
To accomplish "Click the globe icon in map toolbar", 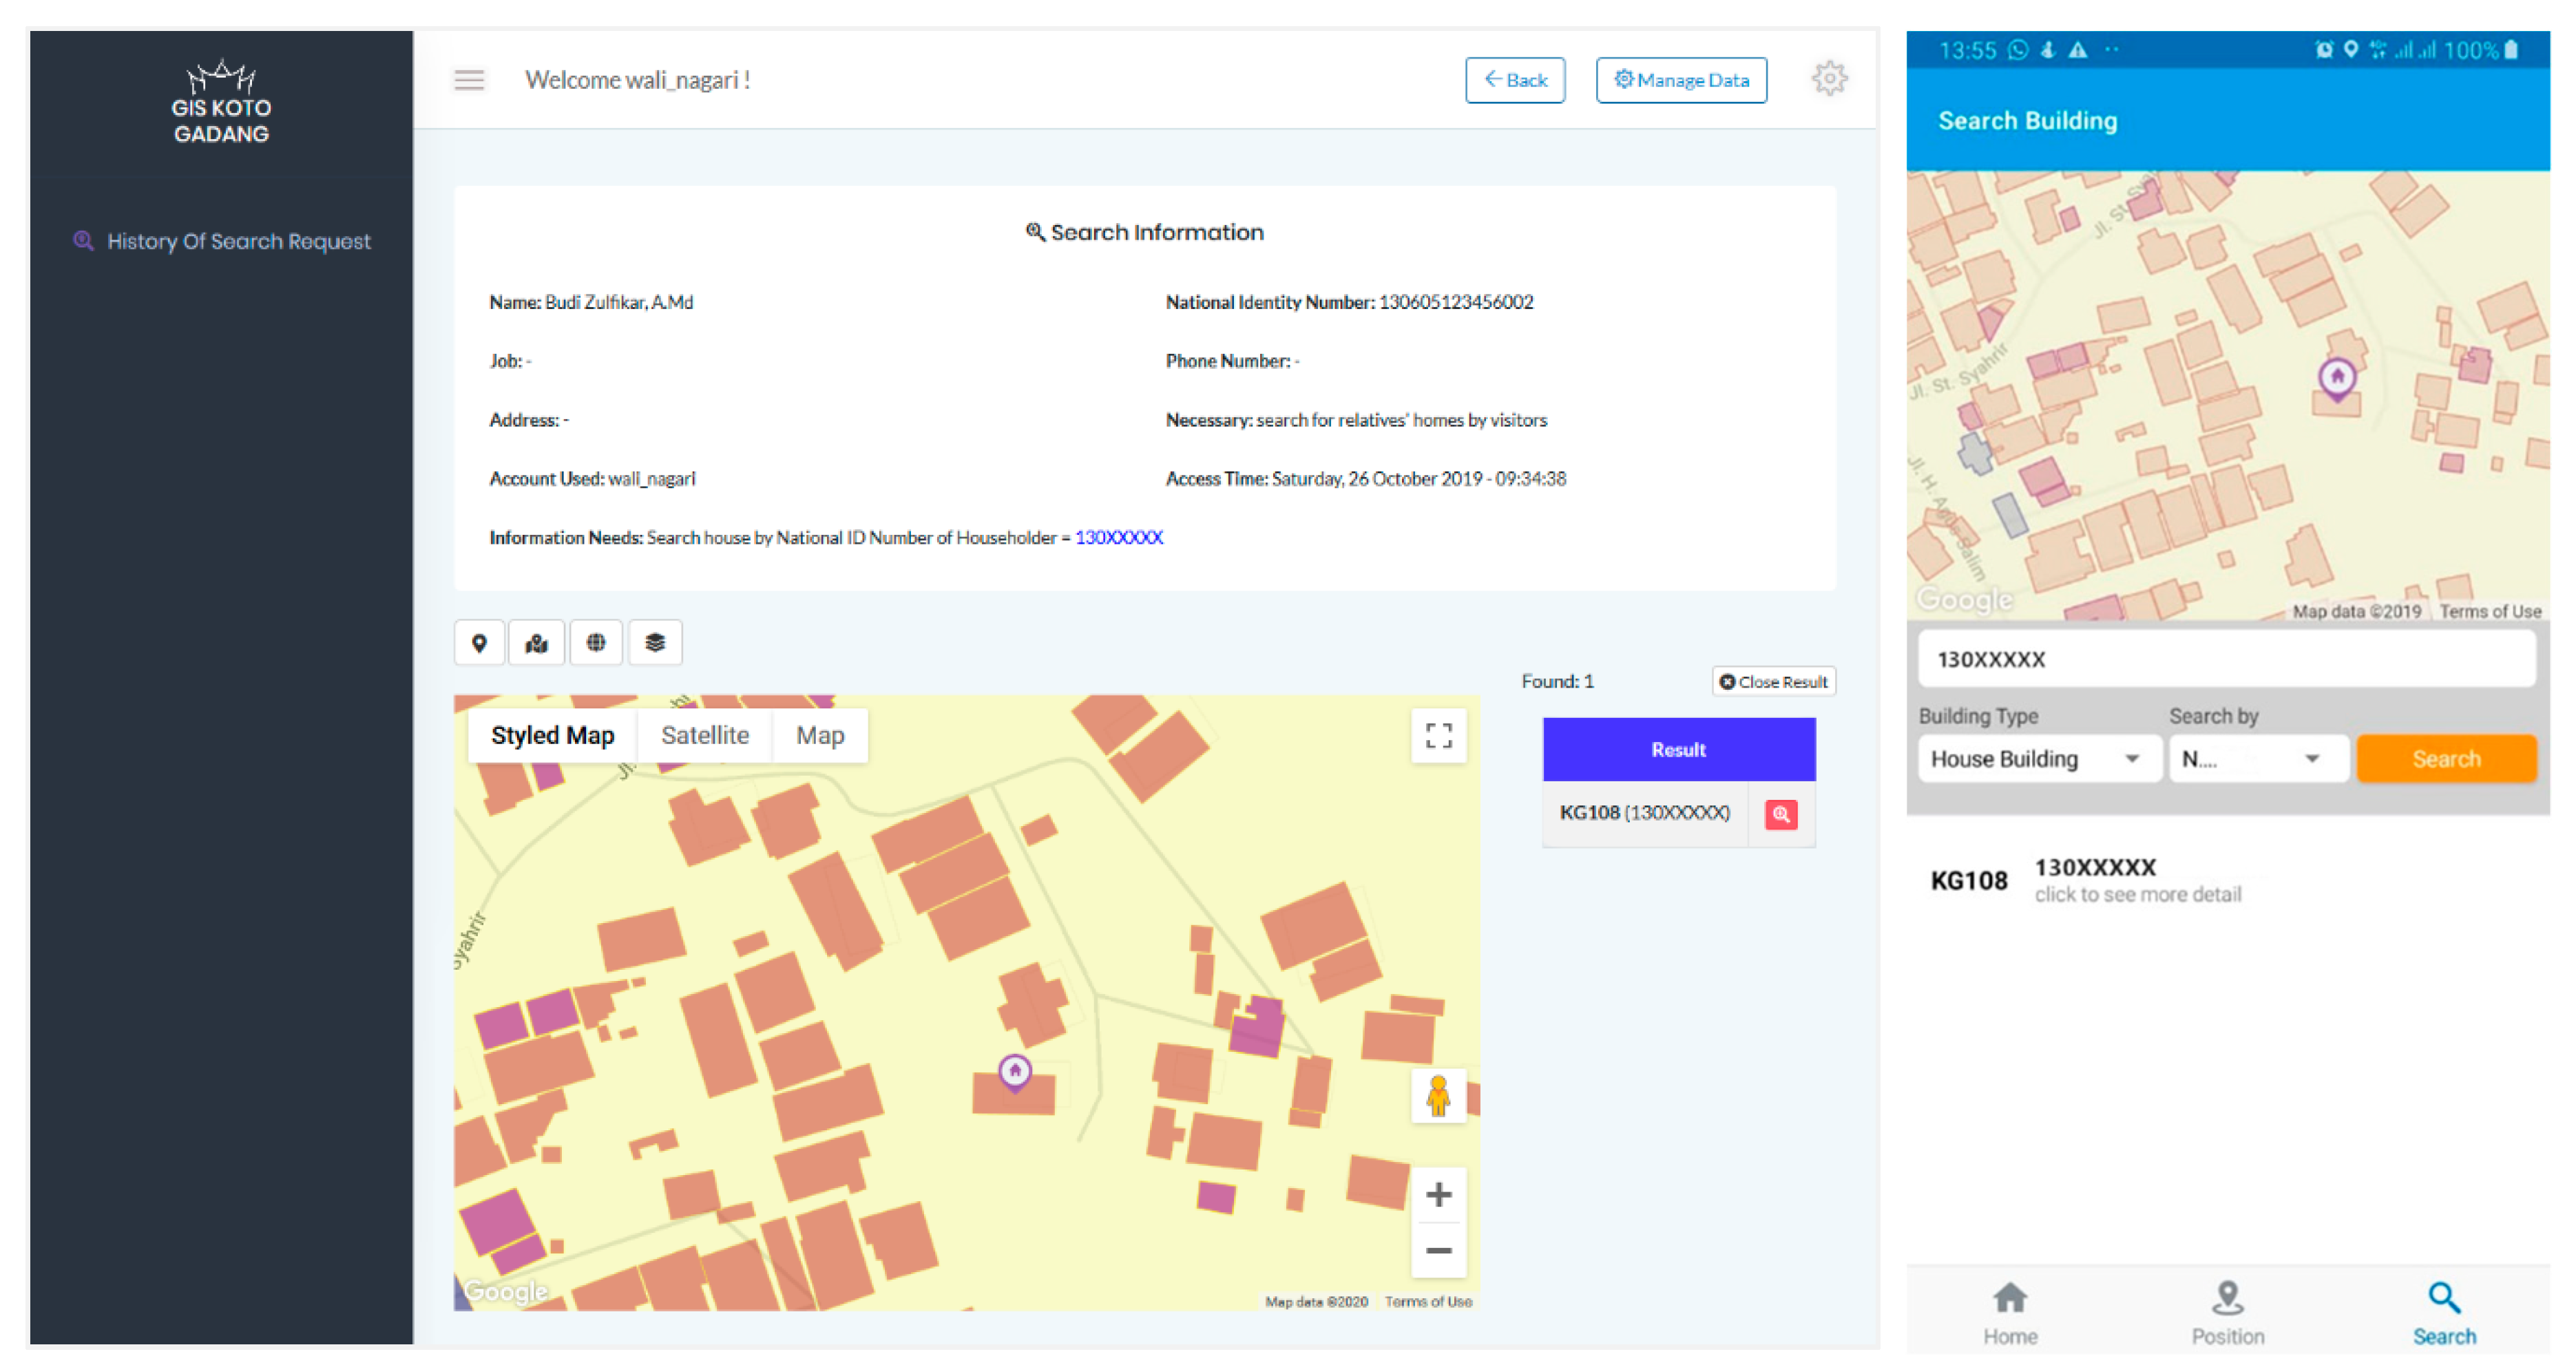I will [x=596, y=643].
